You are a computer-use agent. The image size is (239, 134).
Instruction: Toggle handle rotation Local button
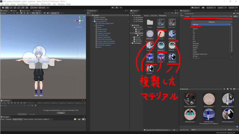pyautogui.click(x=42, y=8)
